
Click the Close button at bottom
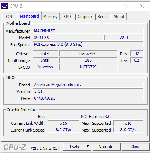pos(135,147)
